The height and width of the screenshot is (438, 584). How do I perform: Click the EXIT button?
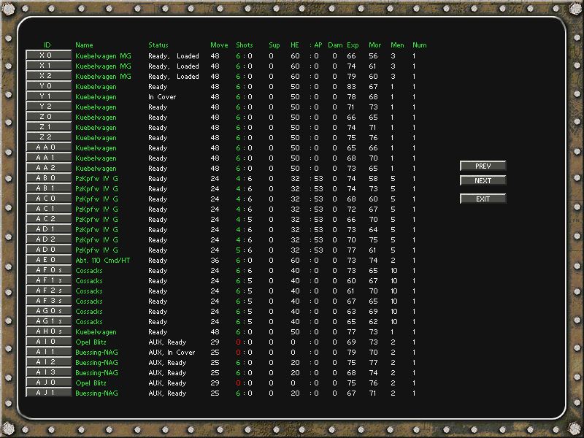(x=483, y=199)
